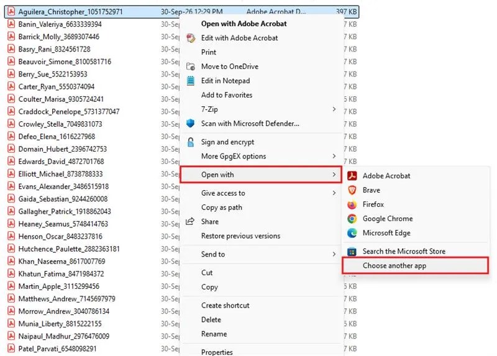Click the Edit with Adobe Acrobat icon
Image resolution: width=497 pixels, height=356 pixels.
click(191, 38)
